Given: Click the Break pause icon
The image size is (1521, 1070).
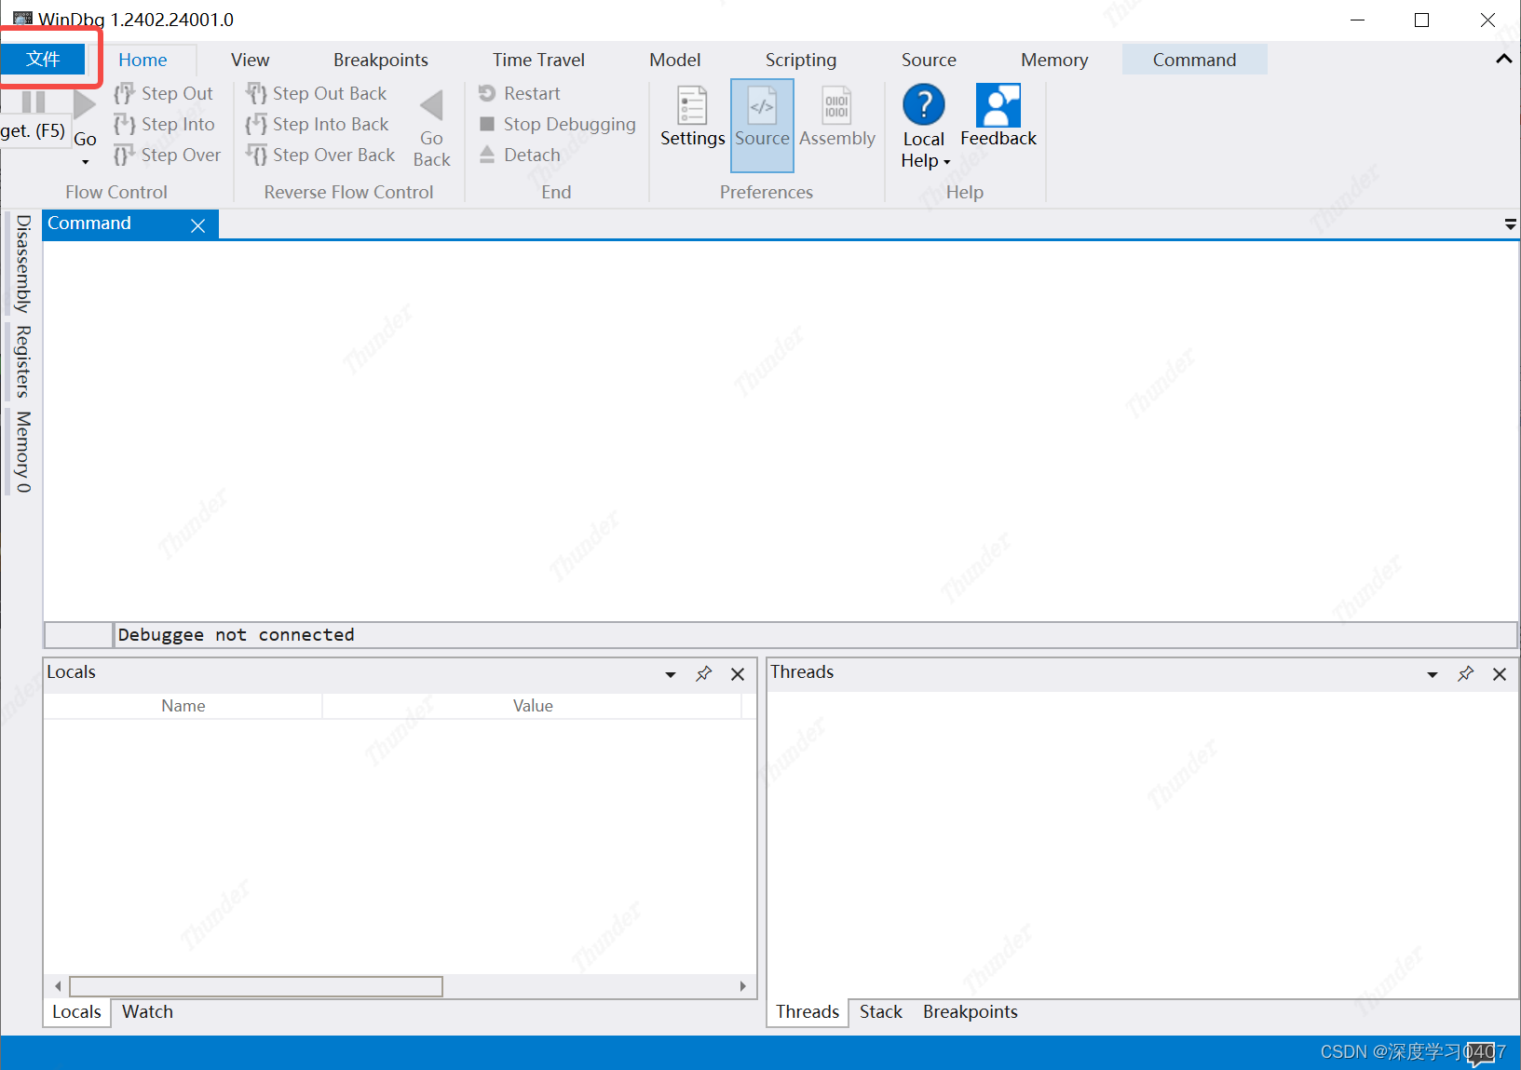Looking at the screenshot, I should [x=34, y=102].
